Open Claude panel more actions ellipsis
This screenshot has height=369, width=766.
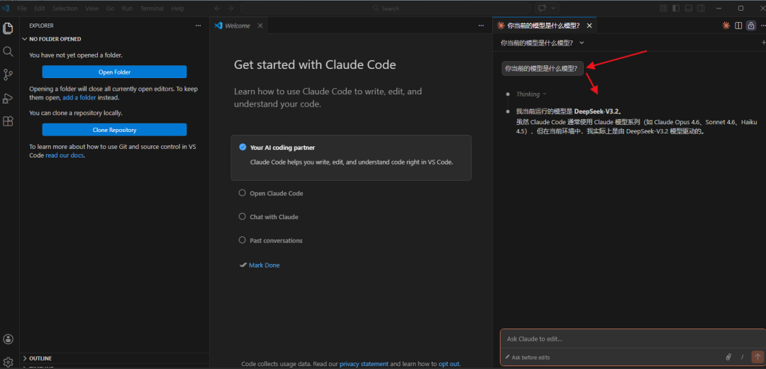tap(764, 26)
